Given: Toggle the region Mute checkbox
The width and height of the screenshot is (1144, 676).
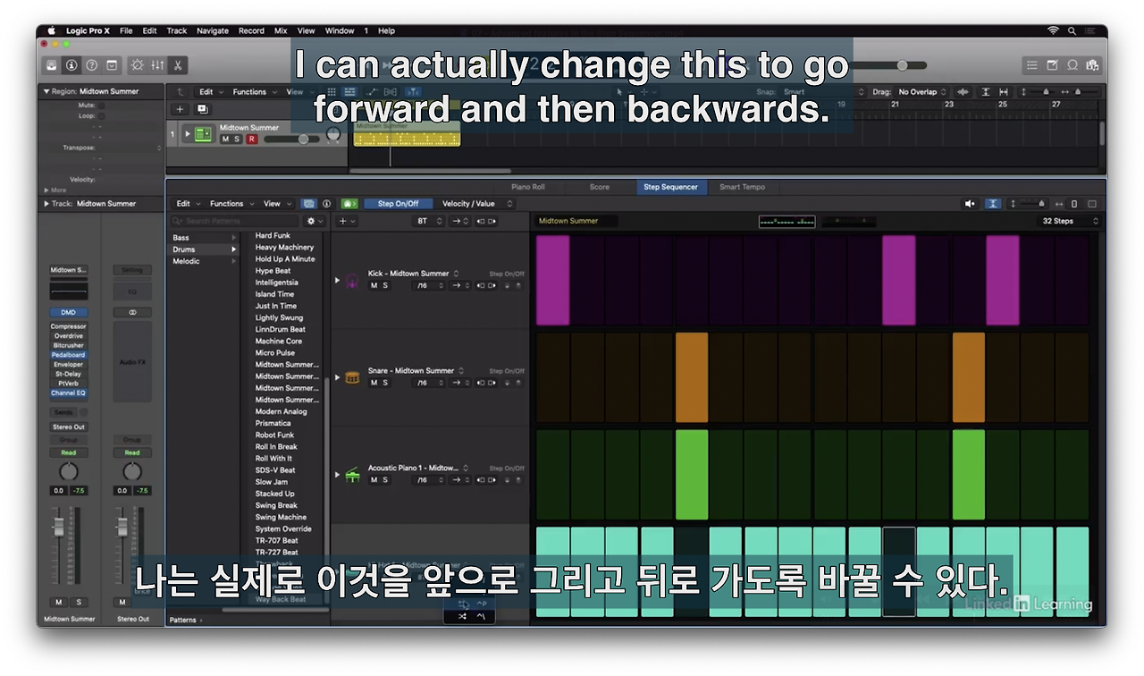Looking at the screenshot, I should coord(101,105).
